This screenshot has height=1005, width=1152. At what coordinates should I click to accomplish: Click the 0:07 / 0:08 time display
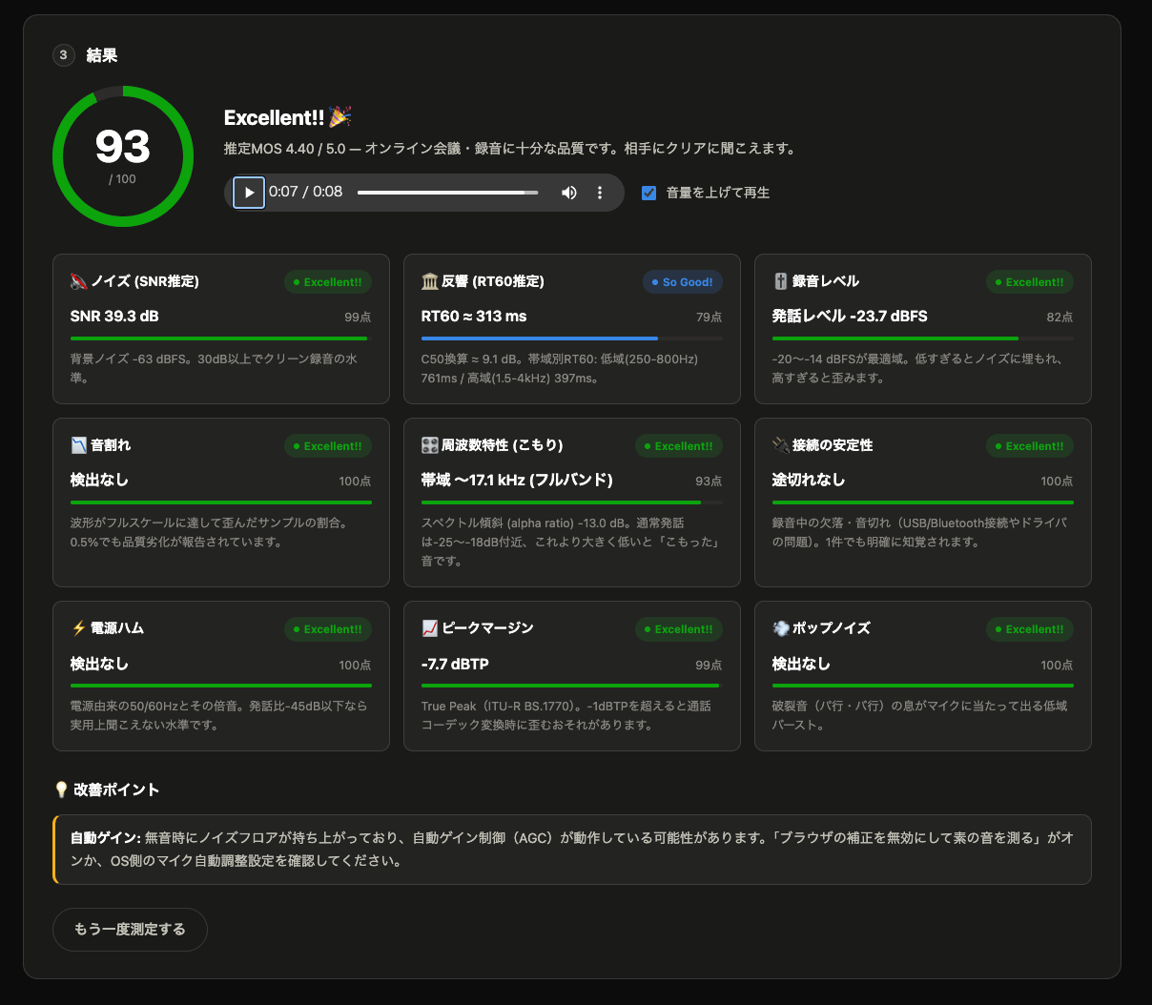305,192
